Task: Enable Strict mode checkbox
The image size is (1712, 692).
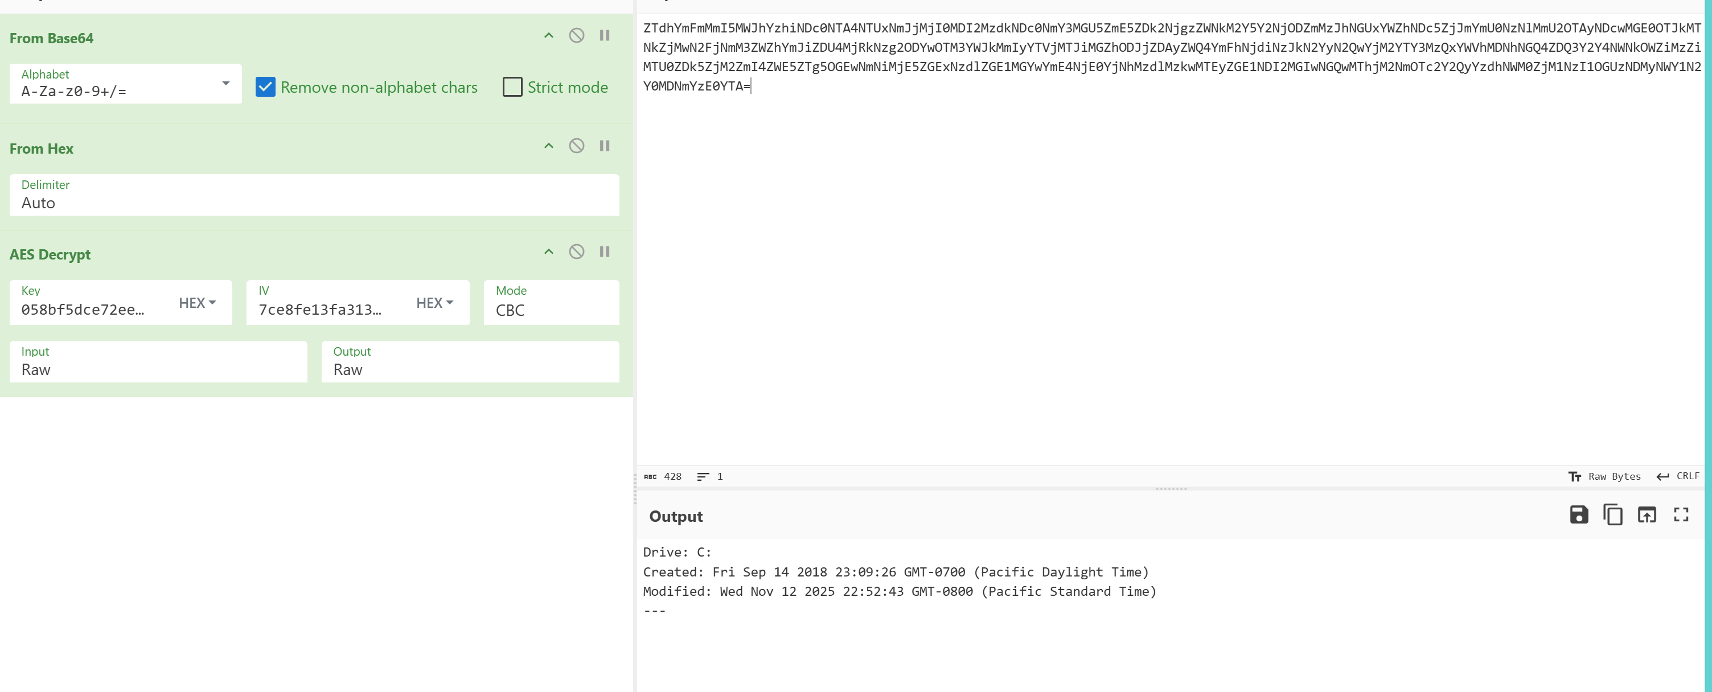Action: (512, 87)
